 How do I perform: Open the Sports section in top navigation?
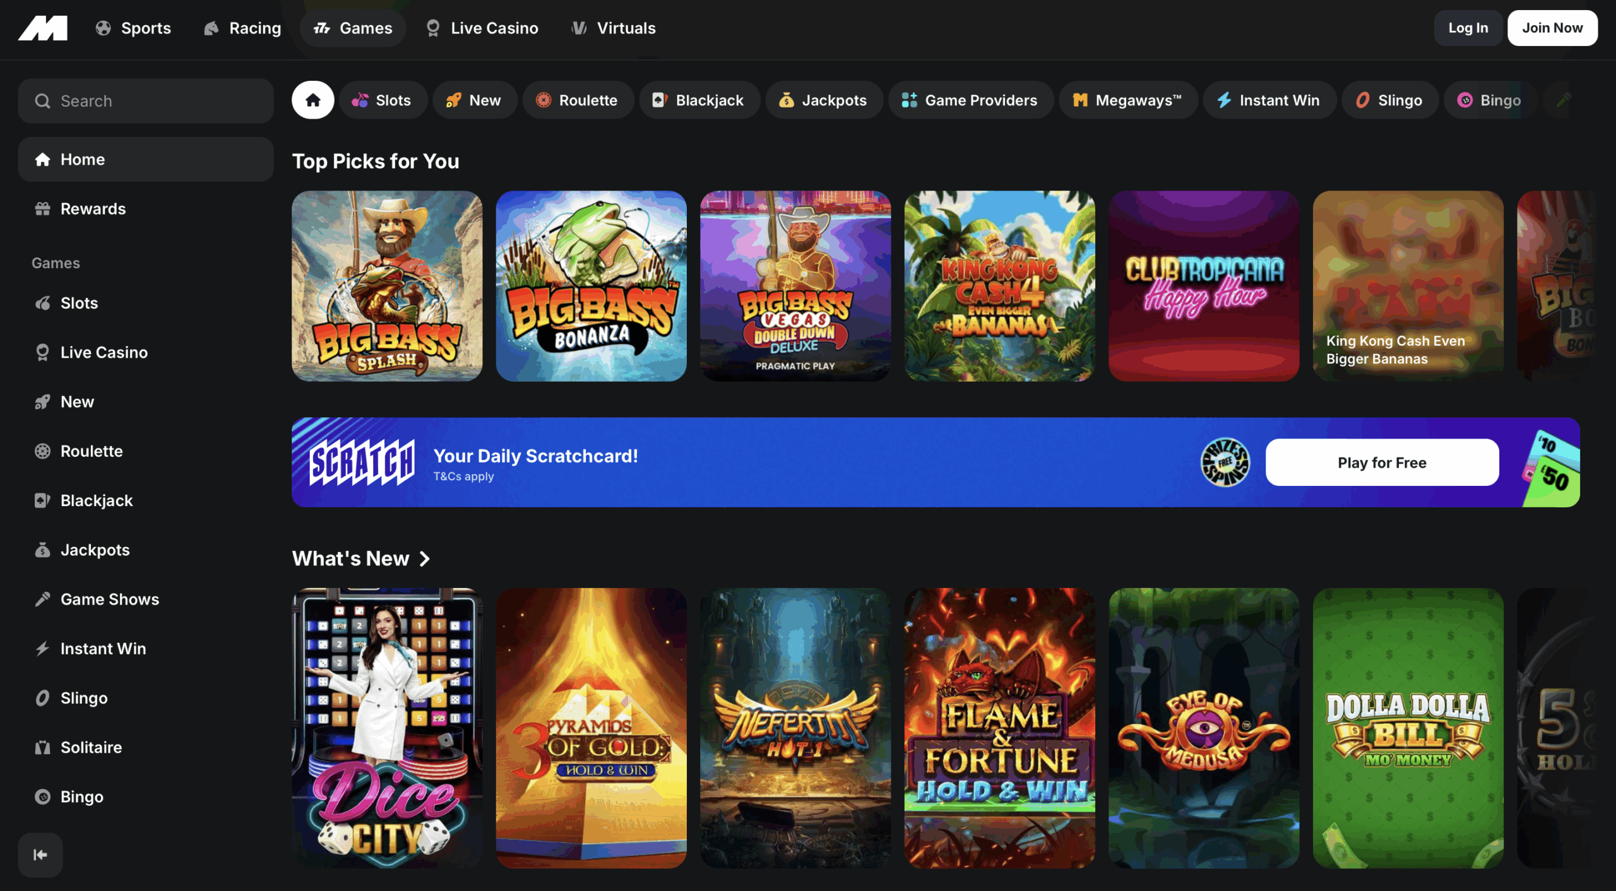133,28
